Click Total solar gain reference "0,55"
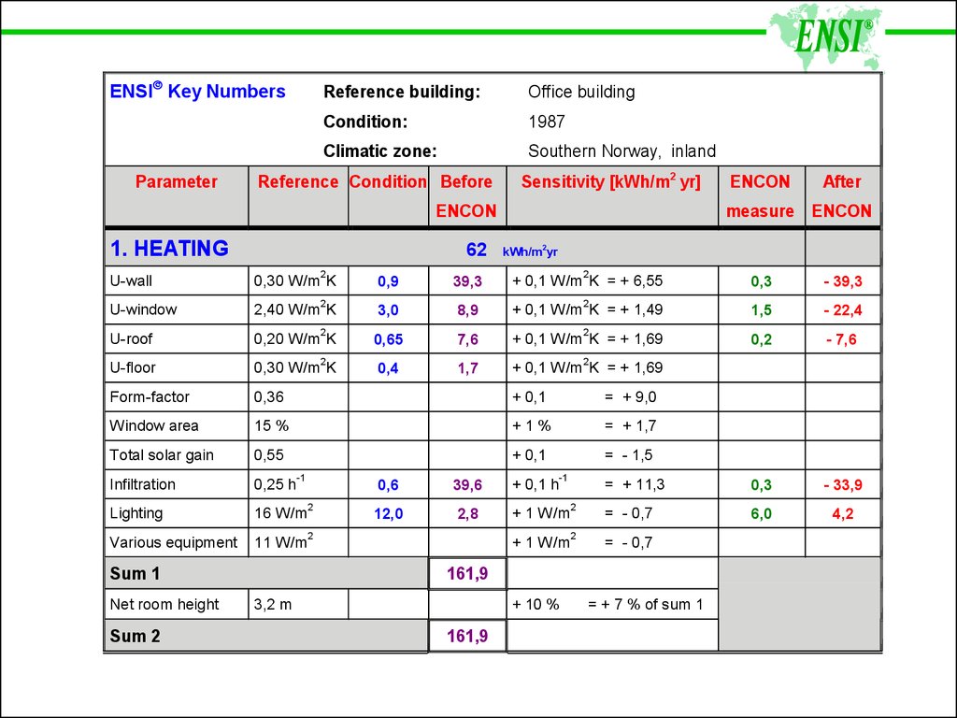This screenshot has width=957, height=718. point(269,455)
